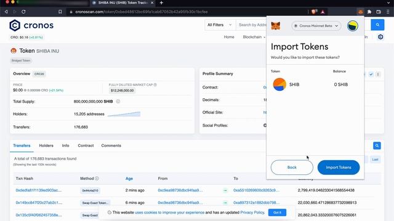Click the Brave Rewards triangle icon
Screen dimensions: 394x221
323,12
